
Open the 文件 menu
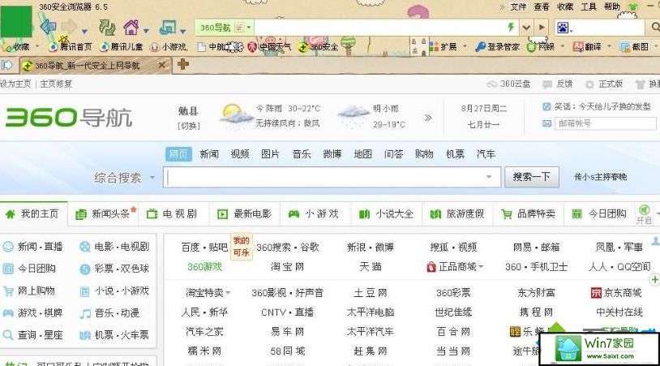(518, 6)
